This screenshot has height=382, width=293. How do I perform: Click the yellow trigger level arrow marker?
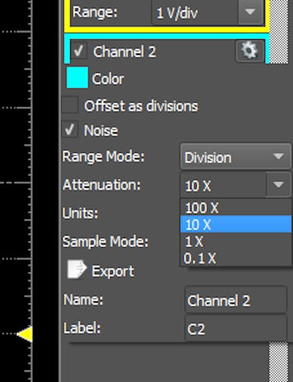pyautogui.click(x=25, y=334)
